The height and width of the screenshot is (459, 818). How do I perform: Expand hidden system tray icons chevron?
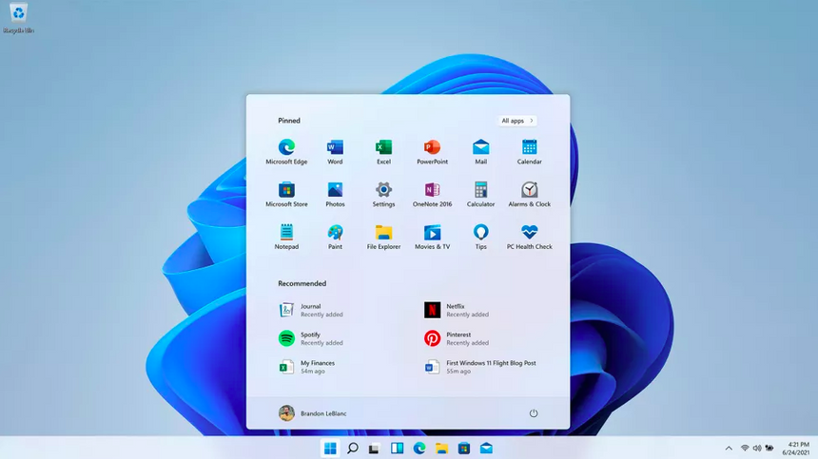(x=730, y=448)
